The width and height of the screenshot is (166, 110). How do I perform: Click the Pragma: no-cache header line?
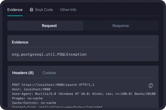(27, 98)
